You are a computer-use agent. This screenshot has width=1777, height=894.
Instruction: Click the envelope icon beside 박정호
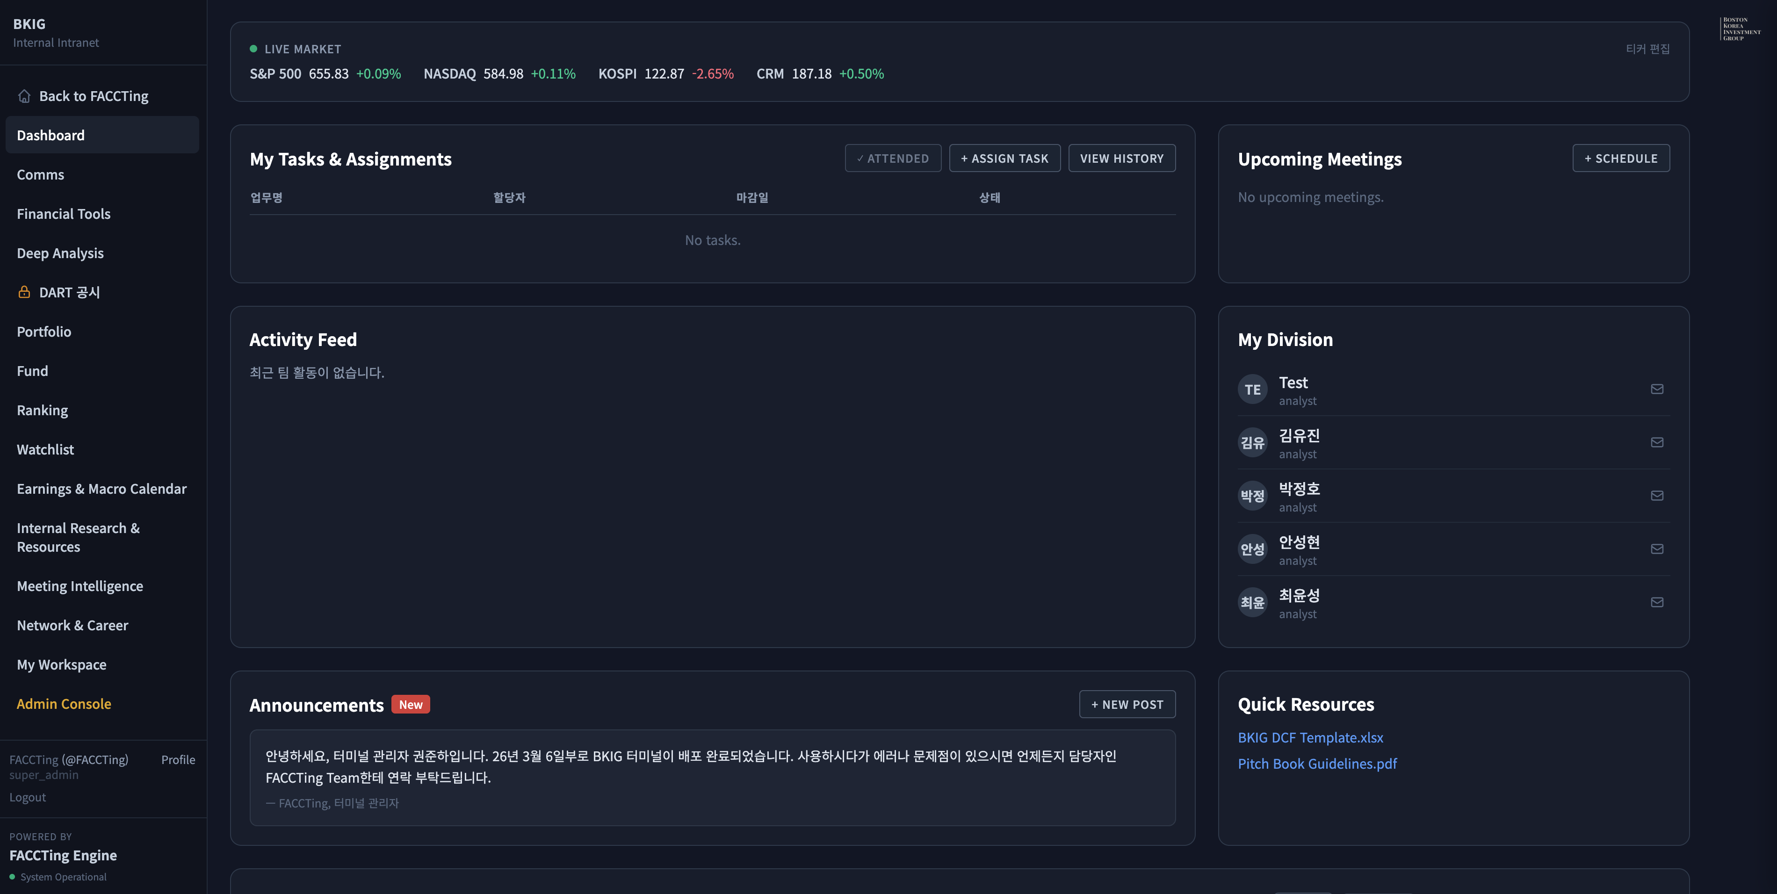pos(1657,495)
